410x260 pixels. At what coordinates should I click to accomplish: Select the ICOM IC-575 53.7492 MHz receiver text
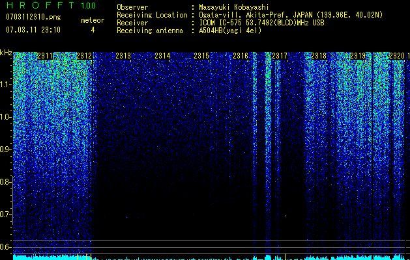261,23
